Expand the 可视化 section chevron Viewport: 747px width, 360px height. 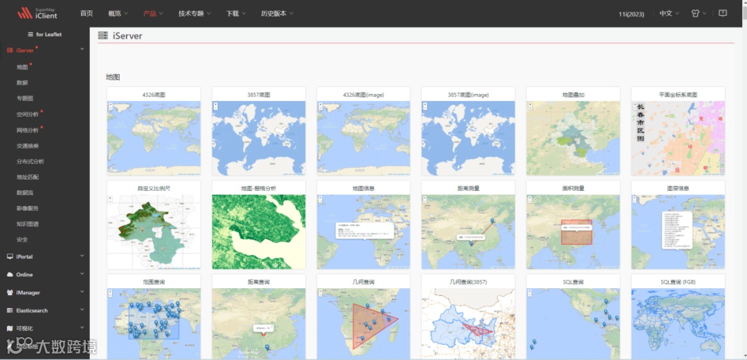[82, 328]
